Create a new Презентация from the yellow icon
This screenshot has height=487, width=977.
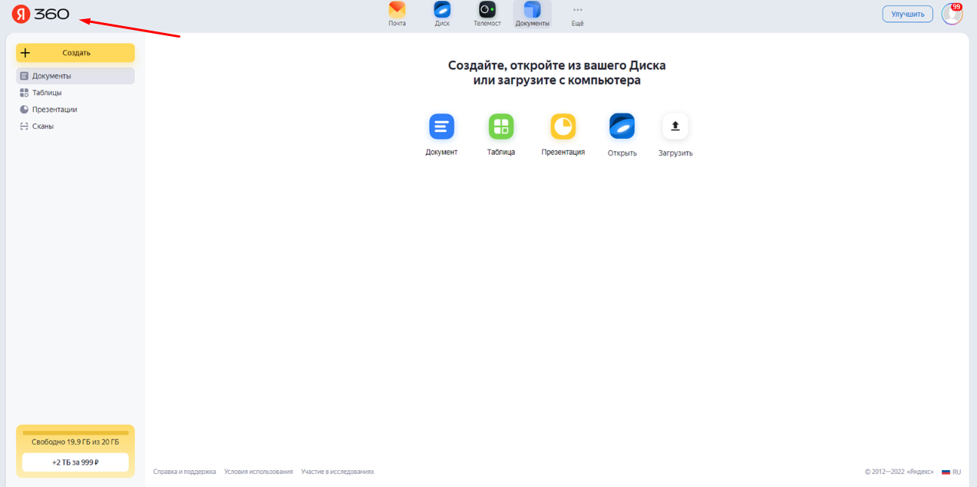[x=563, y=127]
